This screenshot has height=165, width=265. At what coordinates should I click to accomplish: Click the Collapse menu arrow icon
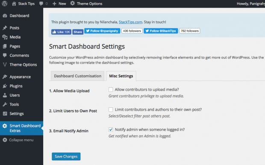(5, 140)
